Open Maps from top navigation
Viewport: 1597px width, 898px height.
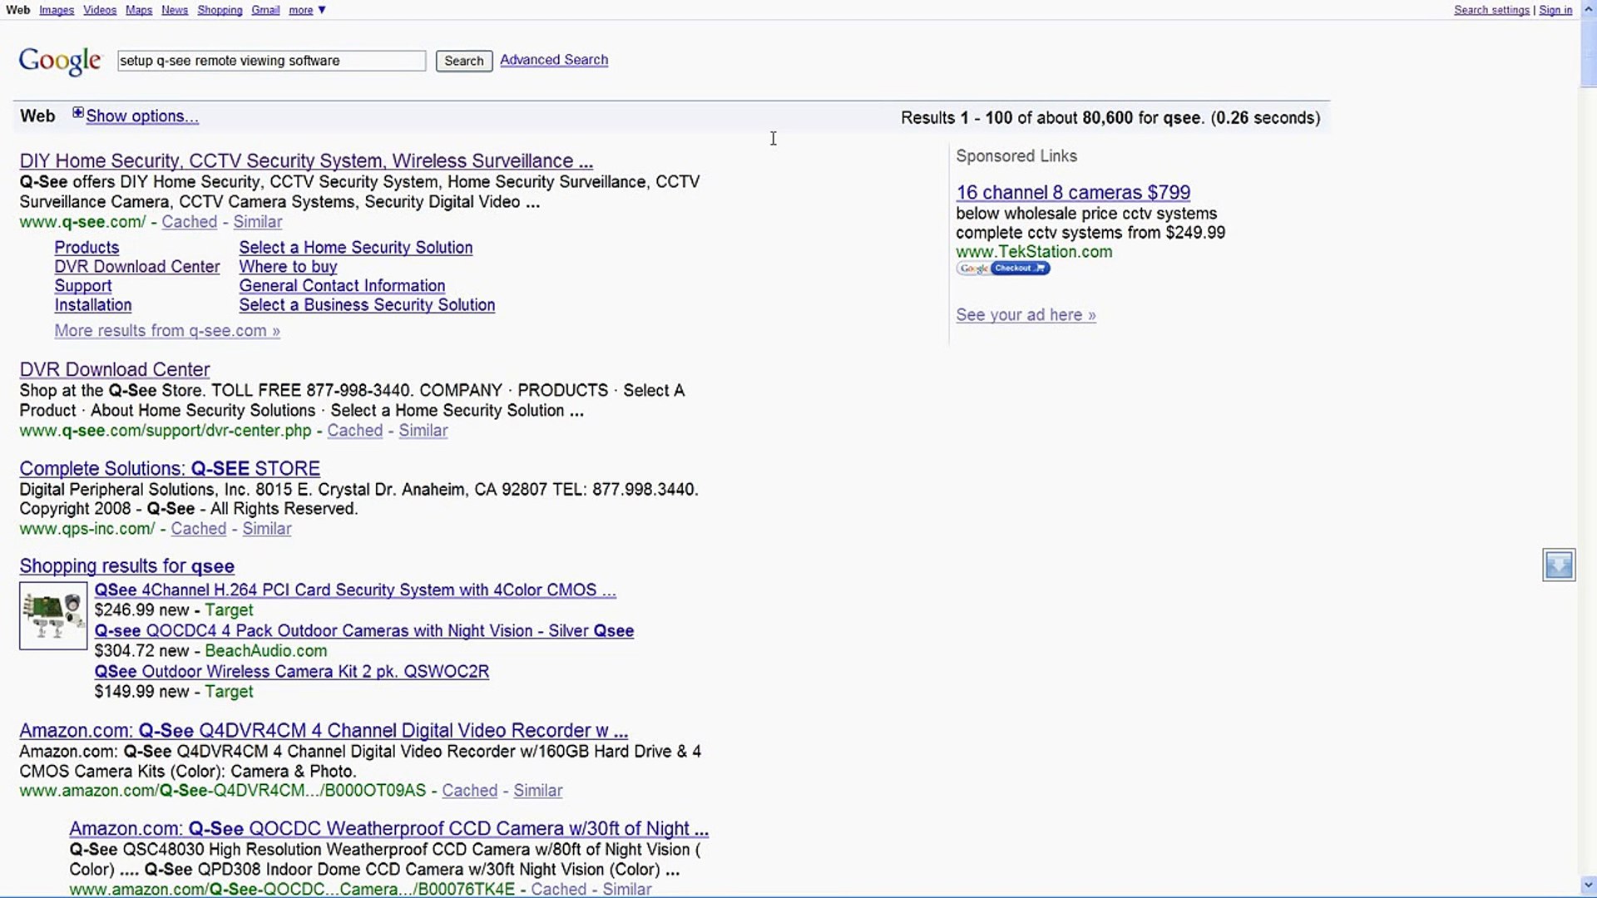139,10
